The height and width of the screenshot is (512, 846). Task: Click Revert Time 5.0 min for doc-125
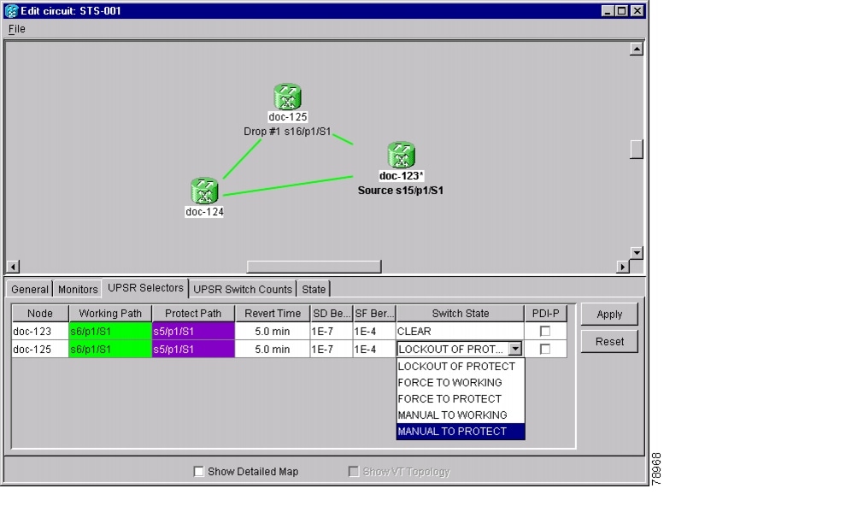(273, 349)
